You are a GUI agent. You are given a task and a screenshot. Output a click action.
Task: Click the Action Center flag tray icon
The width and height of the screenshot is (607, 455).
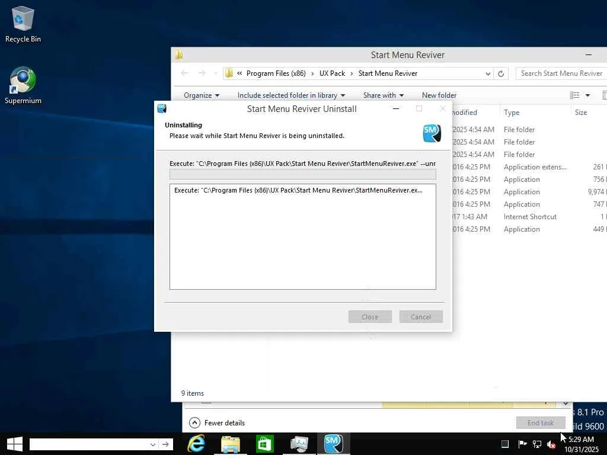coord(522,444)
